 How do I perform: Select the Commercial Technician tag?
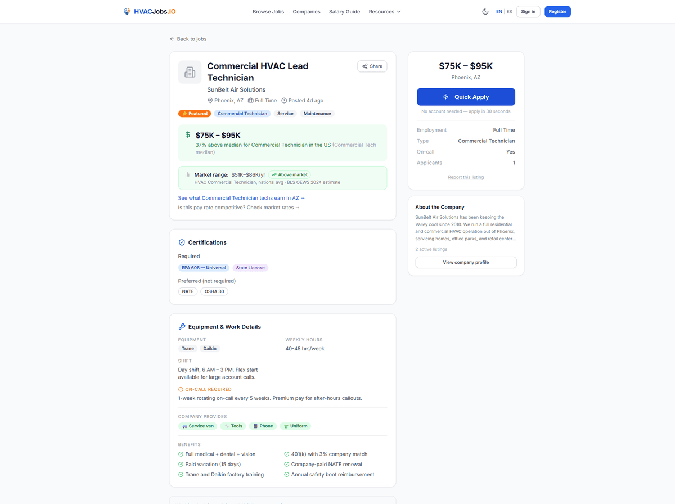pos(242,114)
